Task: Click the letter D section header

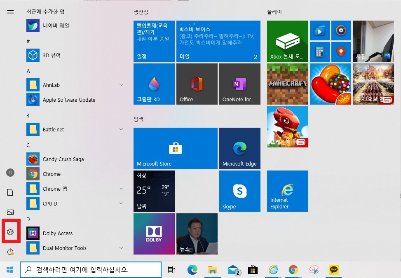Action: click(28, 219)
